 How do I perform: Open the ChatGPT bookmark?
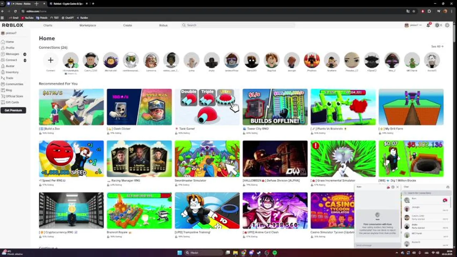pos(68,17)
